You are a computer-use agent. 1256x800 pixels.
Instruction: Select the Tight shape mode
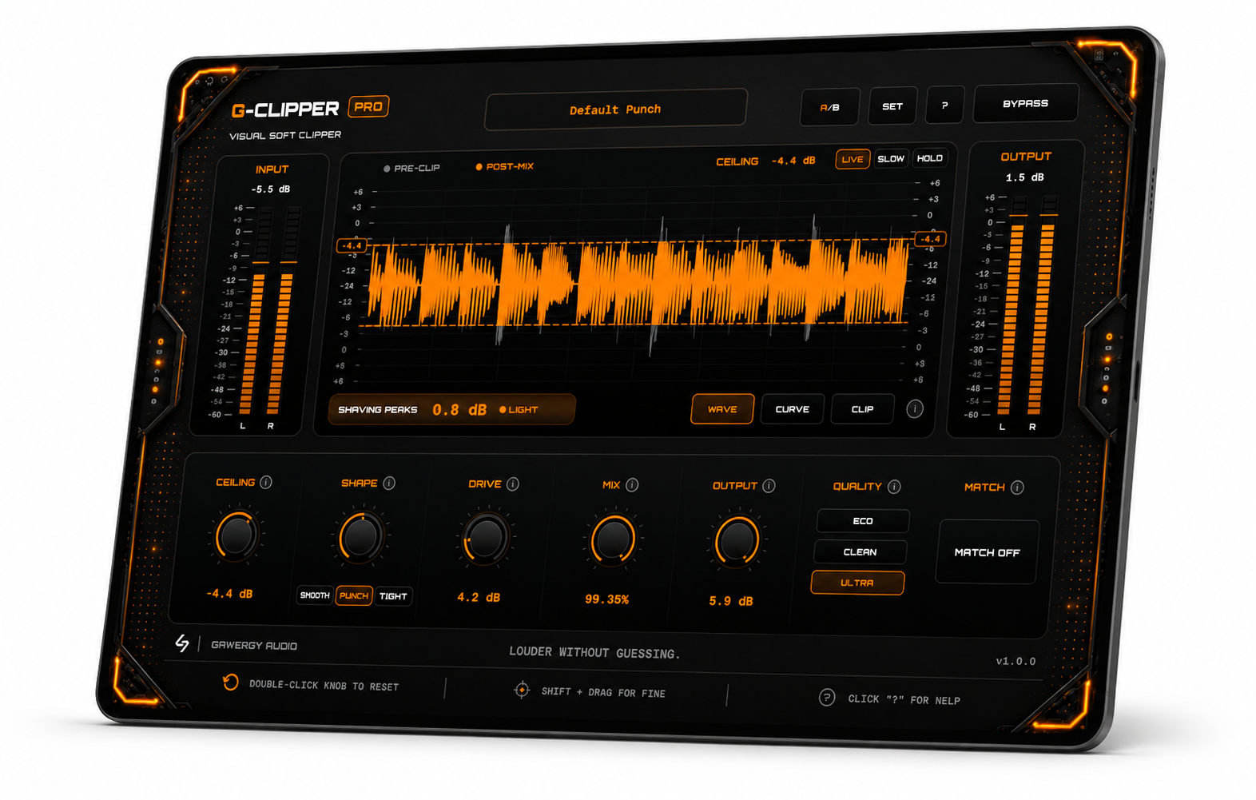point(393,597)
